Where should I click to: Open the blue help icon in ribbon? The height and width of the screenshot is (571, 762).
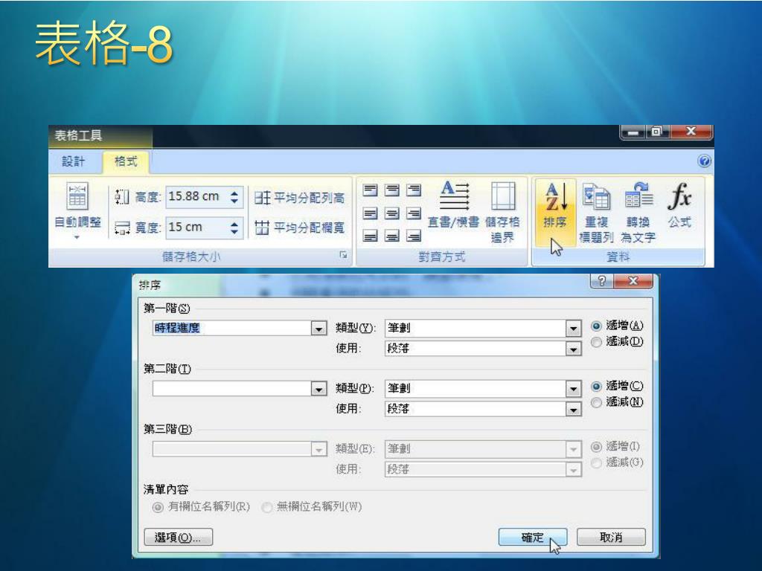click(x=704, y=161)
